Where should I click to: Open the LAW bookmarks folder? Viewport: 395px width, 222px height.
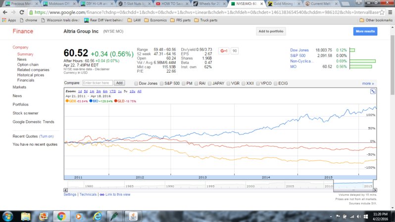tap(134, 20)
